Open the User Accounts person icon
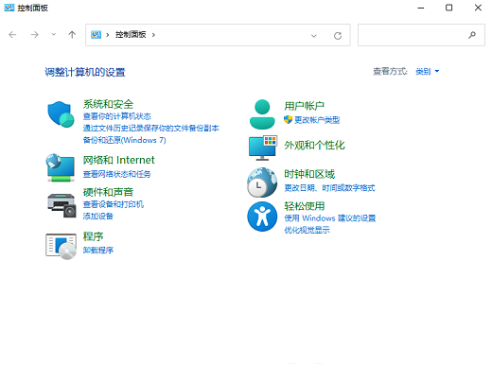 (262, 114)
